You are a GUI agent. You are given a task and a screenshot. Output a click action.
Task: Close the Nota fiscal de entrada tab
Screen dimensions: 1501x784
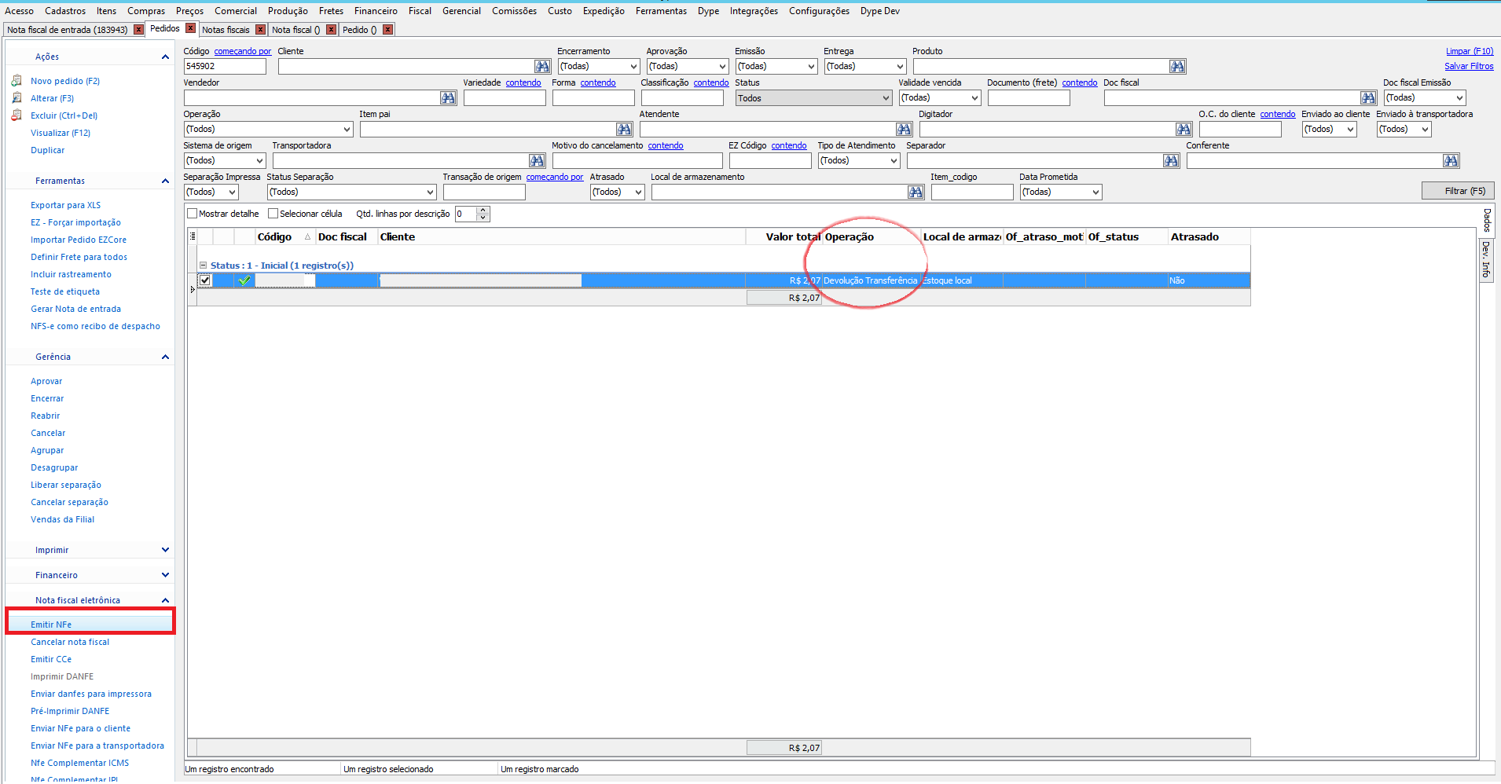[138, 30]
